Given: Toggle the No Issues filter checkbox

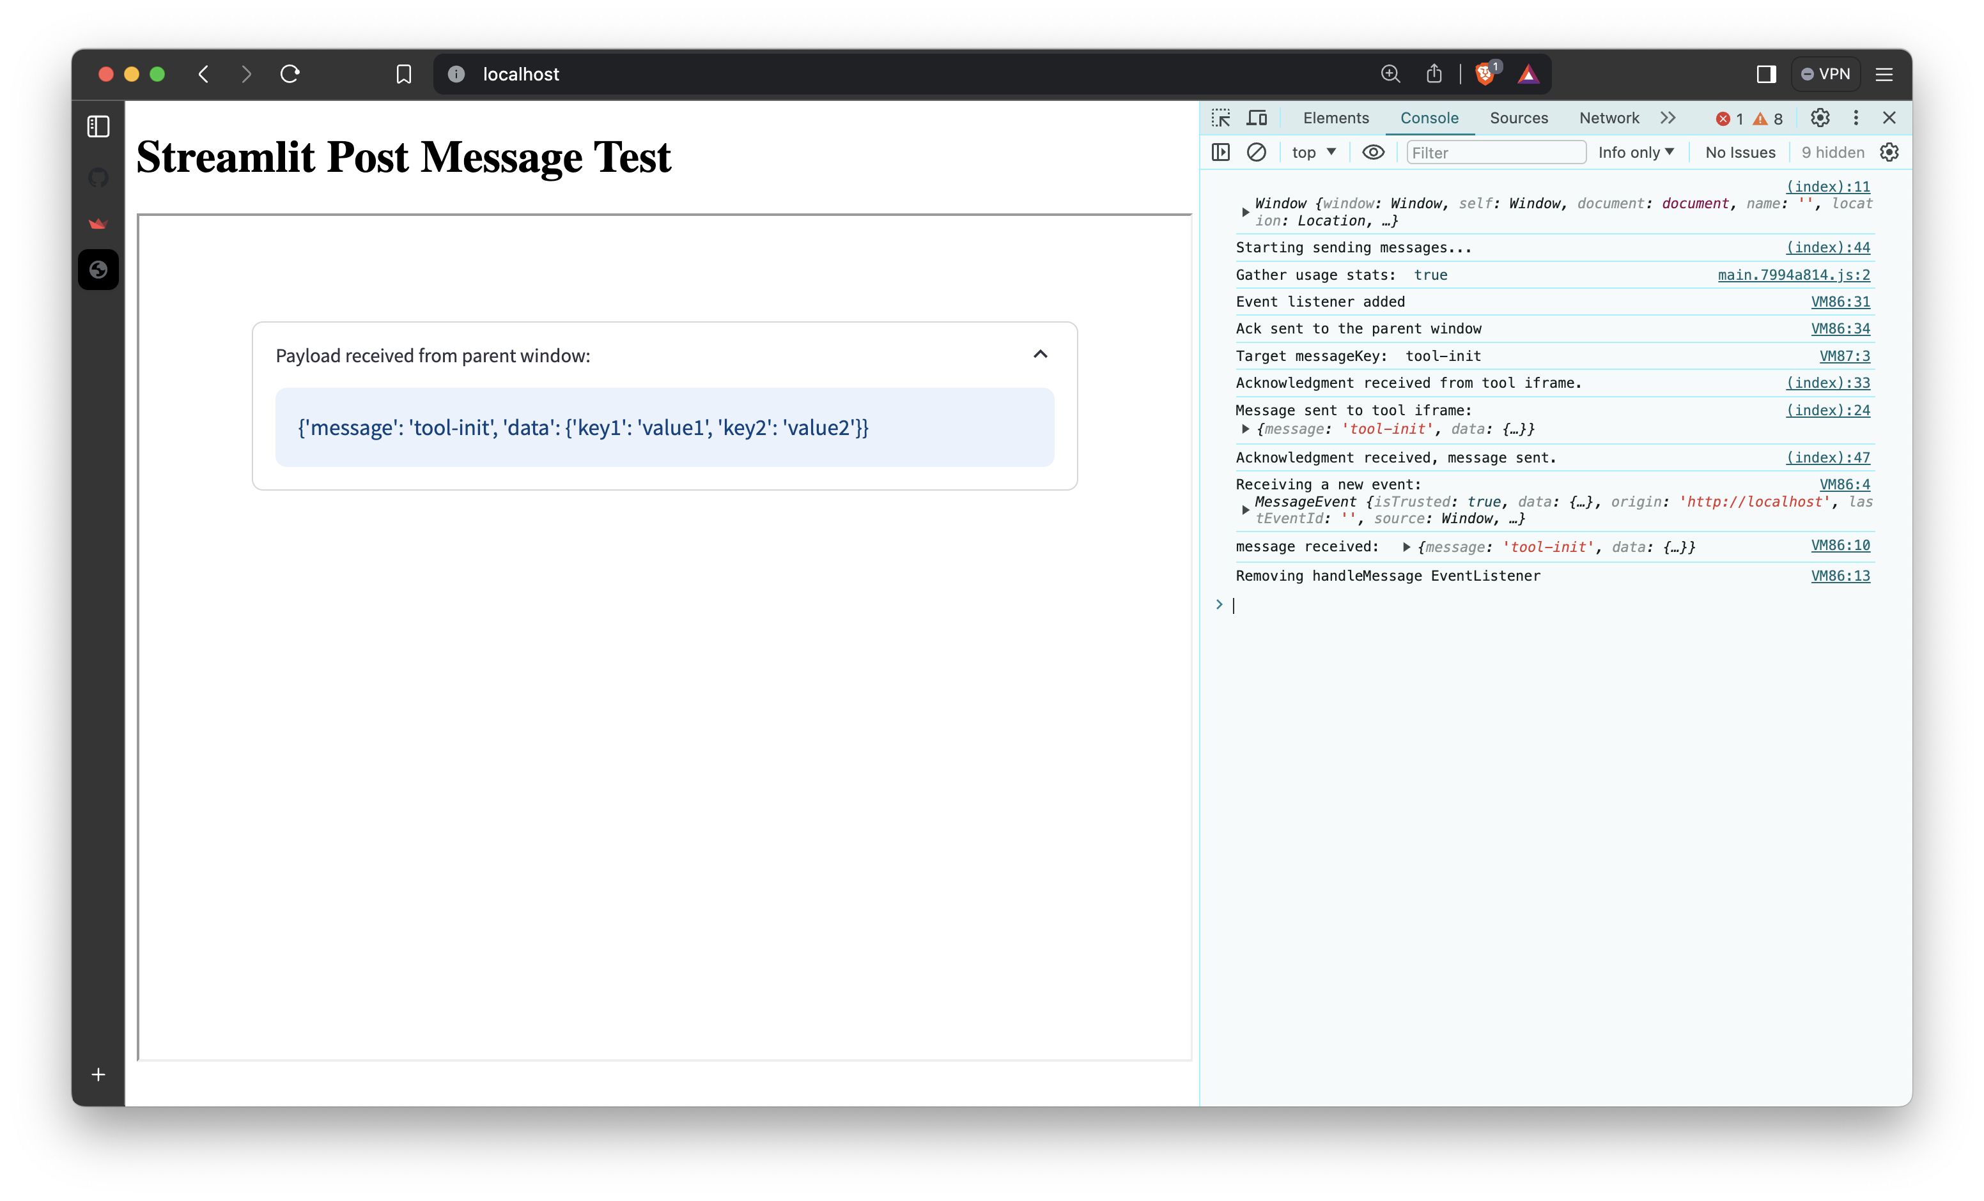Looking at the screenshot, I should (x=1740, y=151).
